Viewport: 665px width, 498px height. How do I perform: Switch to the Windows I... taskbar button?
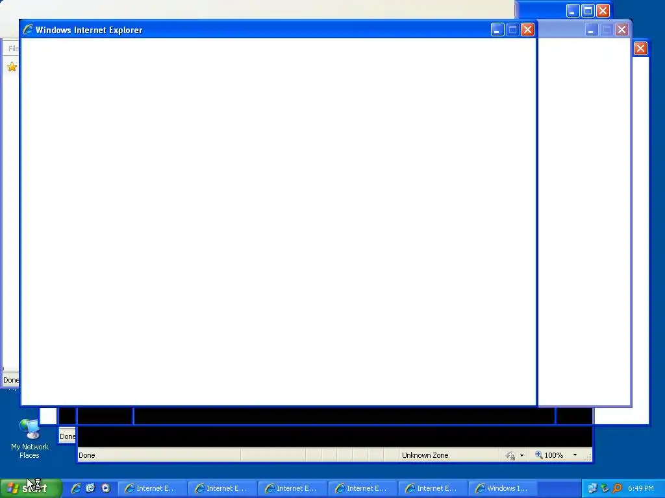(503, 488)
